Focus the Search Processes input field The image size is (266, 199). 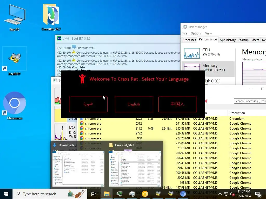(x=250, y=101)
